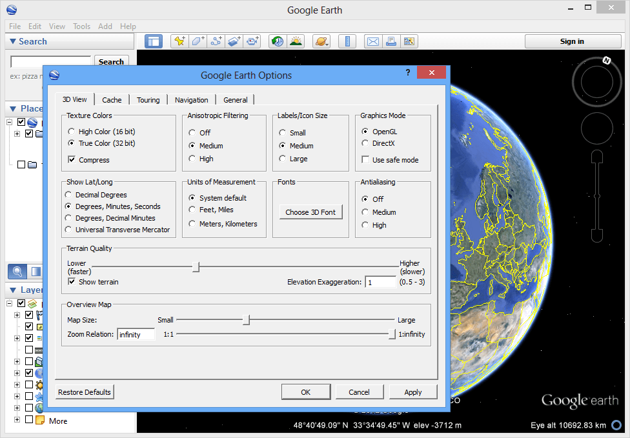
Task: Click the Zoom Relation slider handle
Action: tap(392, 334)
